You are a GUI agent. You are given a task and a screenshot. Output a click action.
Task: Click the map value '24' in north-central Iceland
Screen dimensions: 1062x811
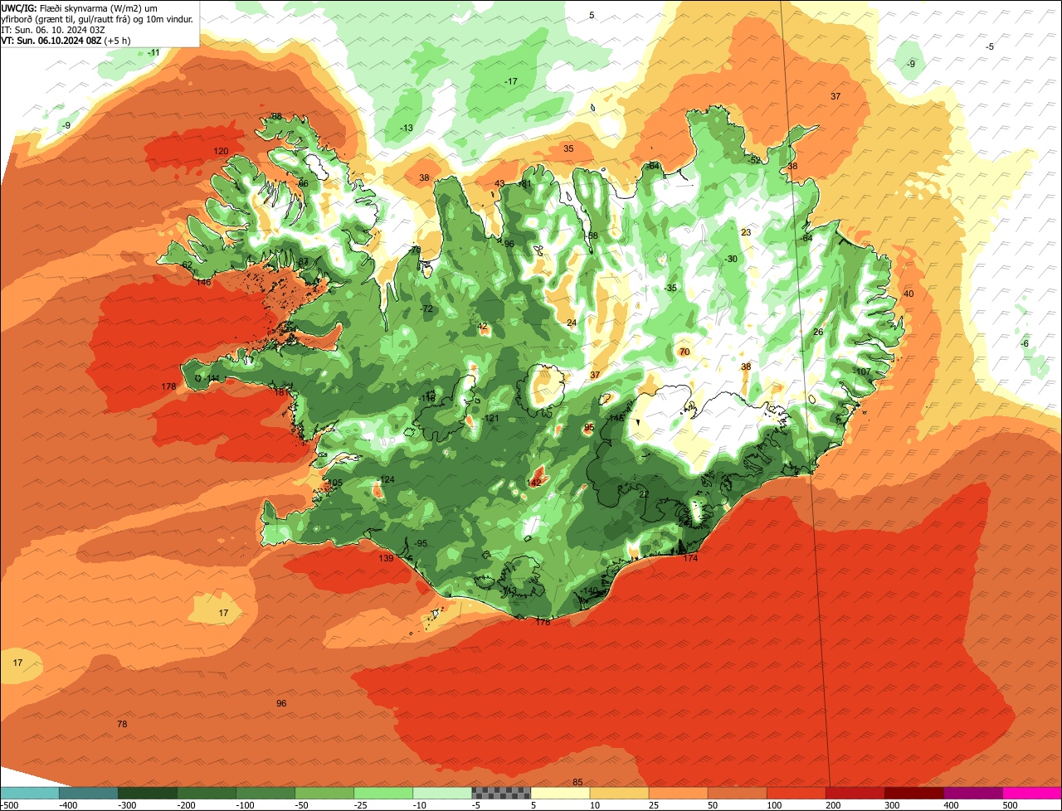572,323
